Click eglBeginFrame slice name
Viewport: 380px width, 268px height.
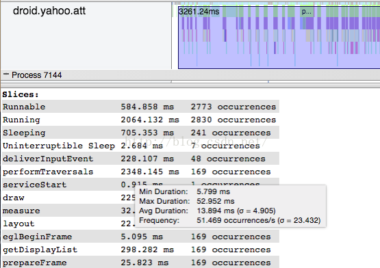pos(38,237)
